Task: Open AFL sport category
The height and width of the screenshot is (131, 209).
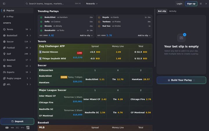Action: pyautogui.click(x=17, y=84)
